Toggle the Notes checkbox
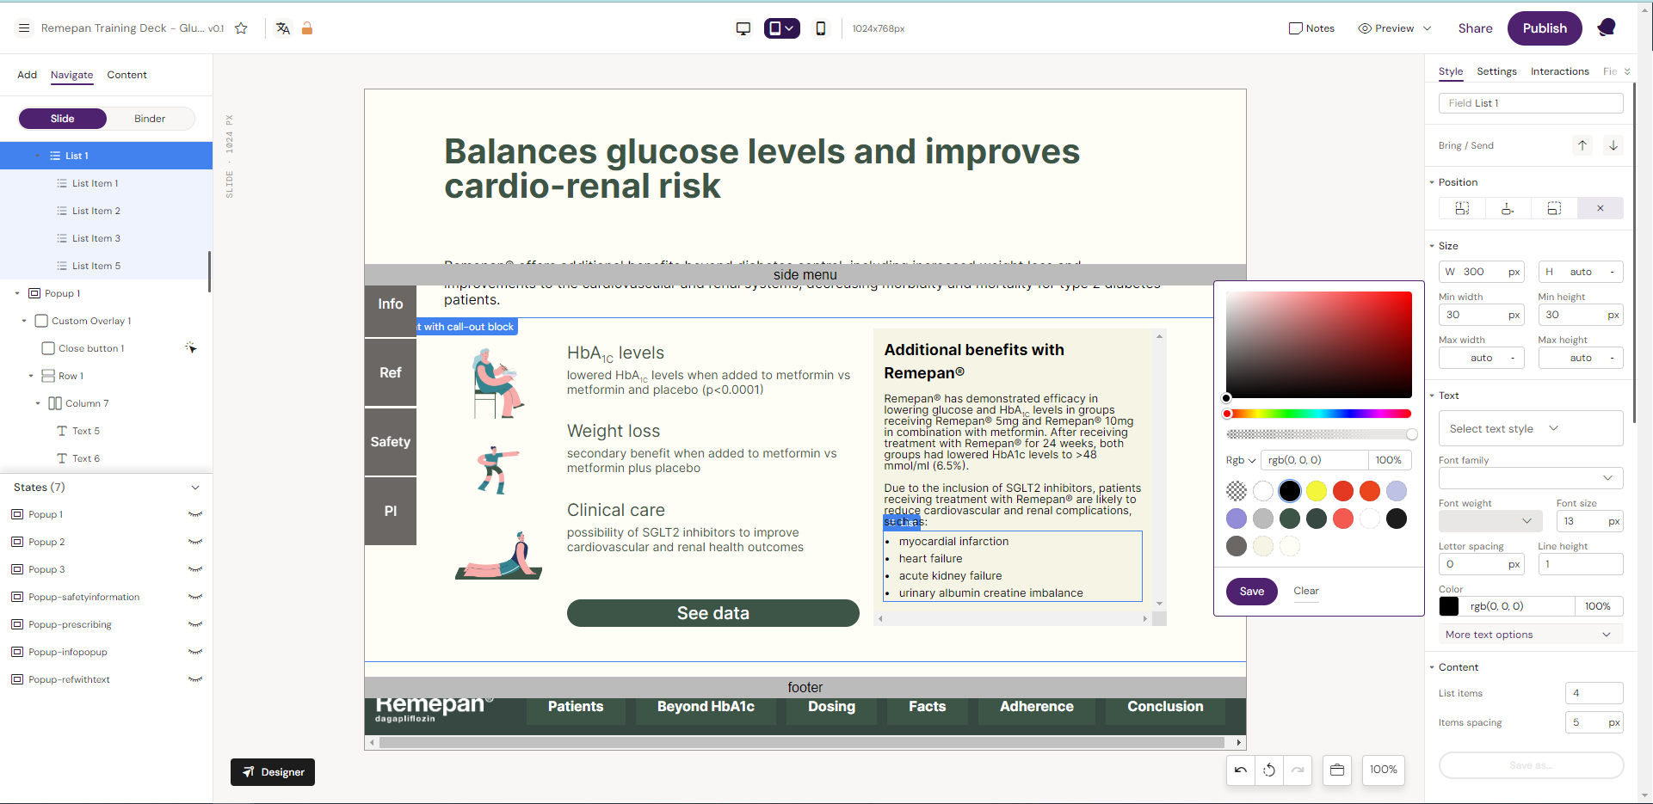 (x=1296, y=28)
